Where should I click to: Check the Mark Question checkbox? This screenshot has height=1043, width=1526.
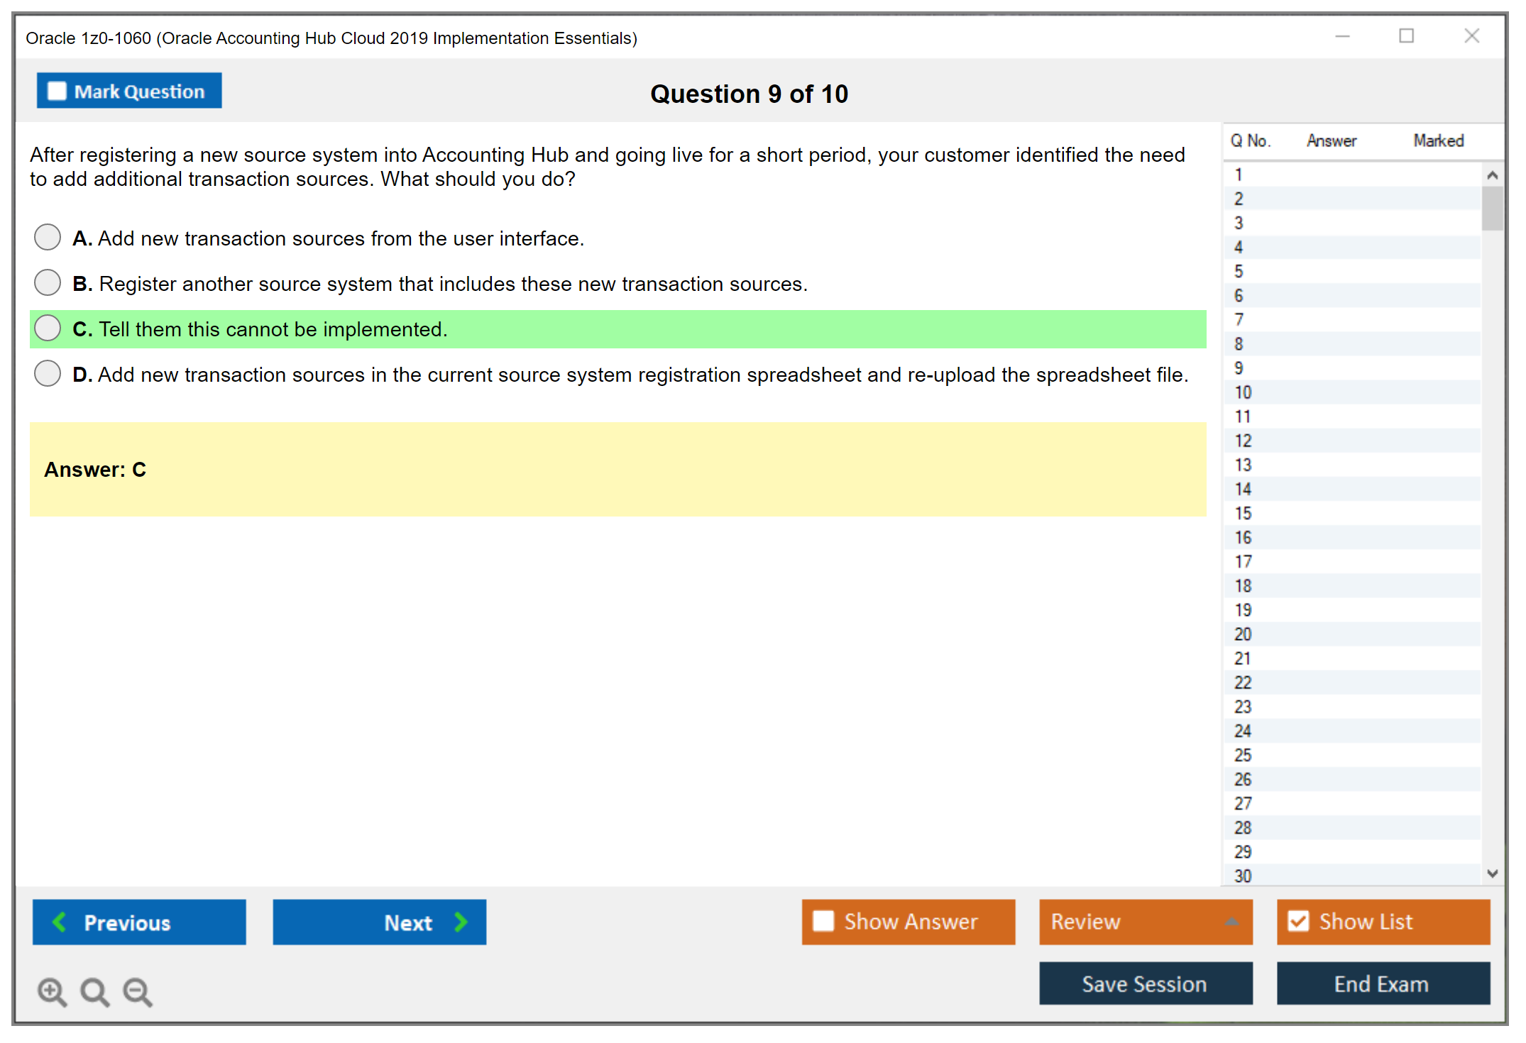pos(57,90)
